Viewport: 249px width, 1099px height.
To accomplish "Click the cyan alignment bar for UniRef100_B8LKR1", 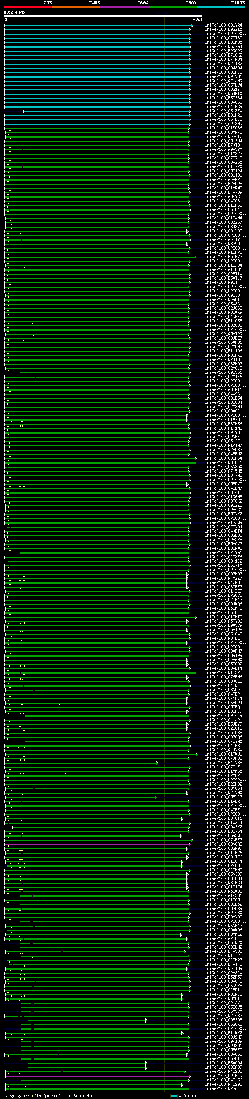I will [98, 115].
